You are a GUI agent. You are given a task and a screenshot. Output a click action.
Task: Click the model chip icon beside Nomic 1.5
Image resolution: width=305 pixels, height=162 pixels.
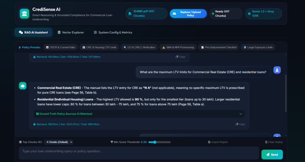249,14
